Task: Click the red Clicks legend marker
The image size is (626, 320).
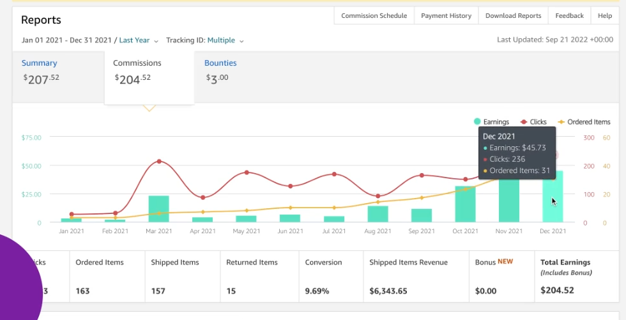Action: click(524, 122)
